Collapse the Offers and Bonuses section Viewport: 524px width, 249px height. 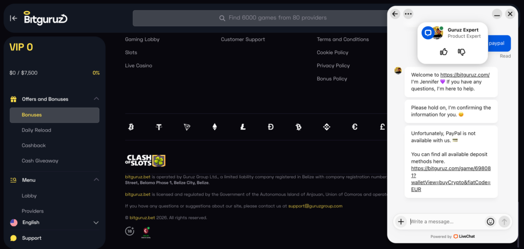[96, 99]
